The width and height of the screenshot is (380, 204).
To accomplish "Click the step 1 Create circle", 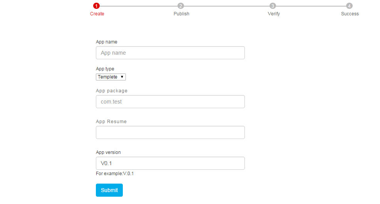I will (x=96, y=6).
